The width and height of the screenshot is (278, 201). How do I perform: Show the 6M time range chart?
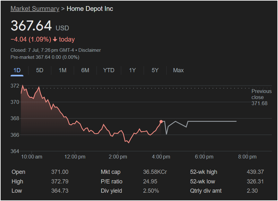click(85, 70)
